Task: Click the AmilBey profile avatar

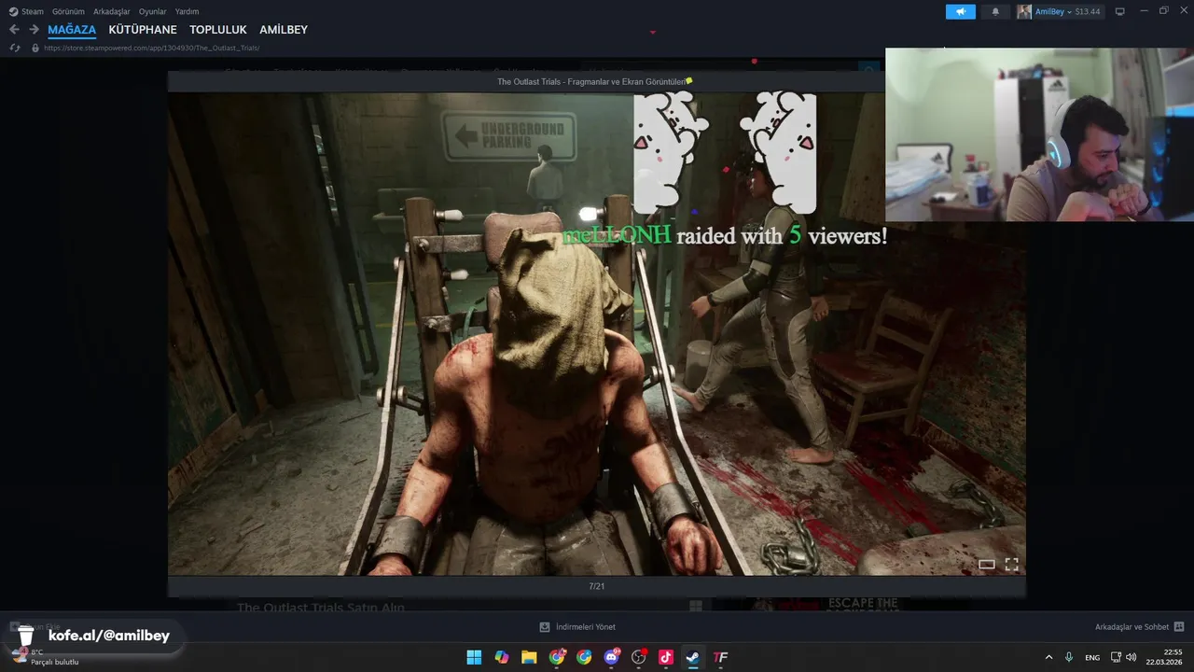Action: point(1024,11)
